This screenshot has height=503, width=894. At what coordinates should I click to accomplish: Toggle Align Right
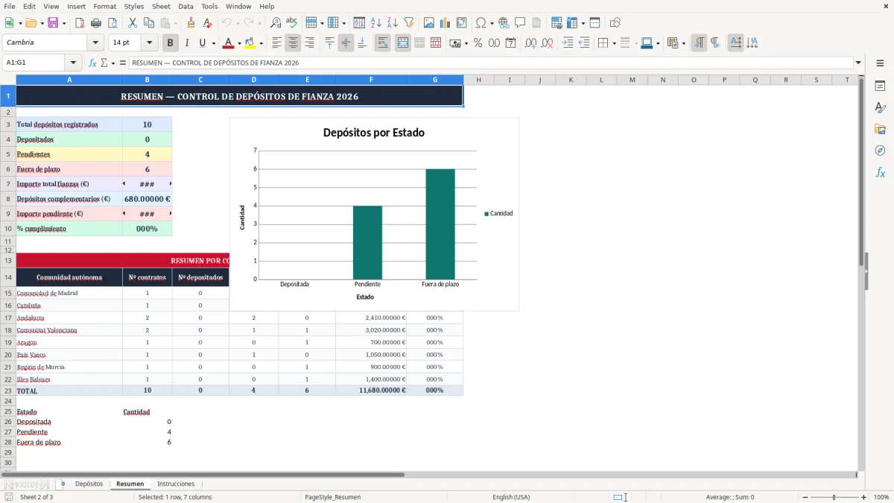pos(309,43)
